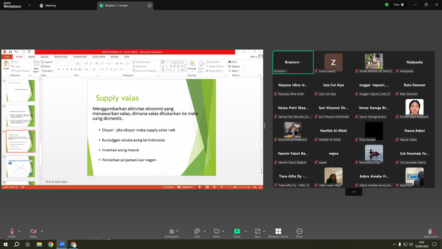The image size is (442, 249).
Task: Open the Layout dropdown in PowerPoint
Action: coord(48,62)
